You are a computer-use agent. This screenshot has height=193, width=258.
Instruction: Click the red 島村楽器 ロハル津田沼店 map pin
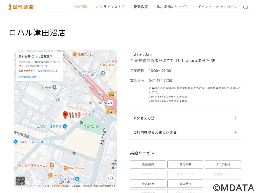(x=65, y=115)
